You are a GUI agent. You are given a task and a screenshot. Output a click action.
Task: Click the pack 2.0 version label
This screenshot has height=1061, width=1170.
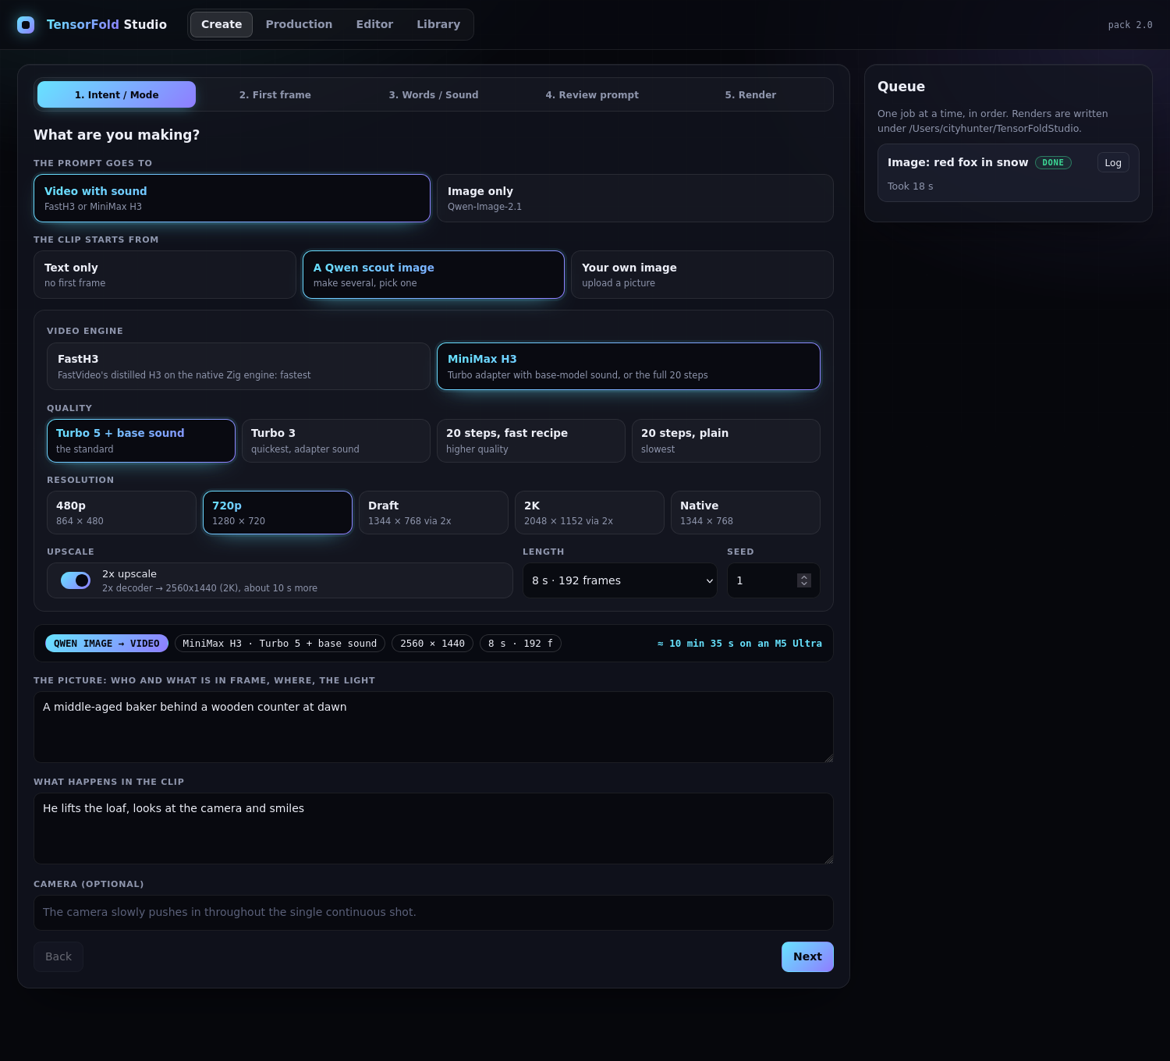click(1130, 25)
